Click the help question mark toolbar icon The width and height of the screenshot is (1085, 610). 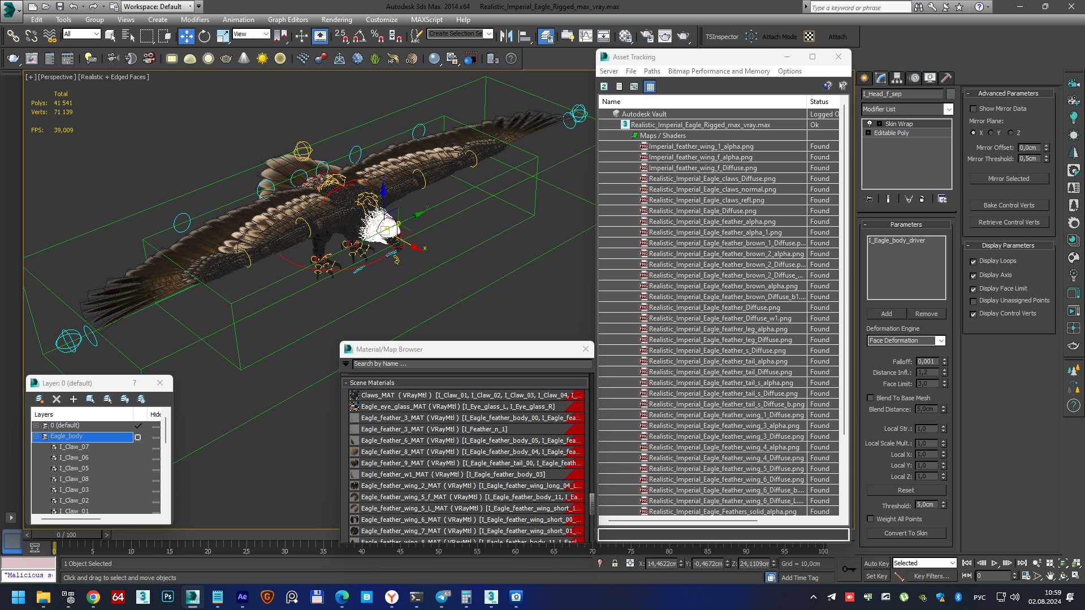tap(511, 59)
